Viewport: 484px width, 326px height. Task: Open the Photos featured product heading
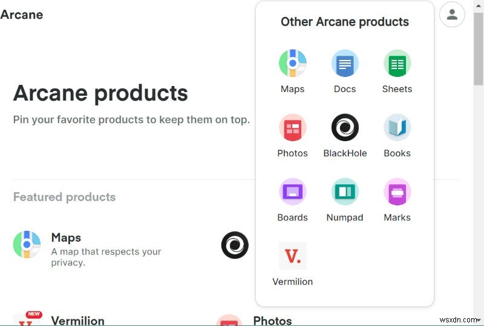[272, 321]
